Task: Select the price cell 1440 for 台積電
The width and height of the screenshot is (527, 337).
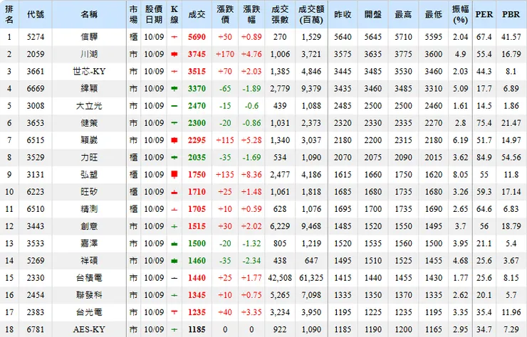Action: [197, 278]
